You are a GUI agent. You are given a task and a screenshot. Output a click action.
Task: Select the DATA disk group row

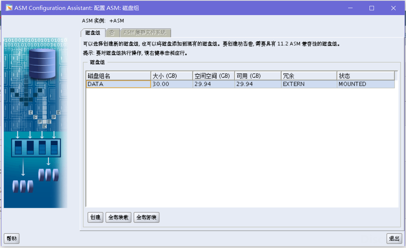click(x=118, y=84)
